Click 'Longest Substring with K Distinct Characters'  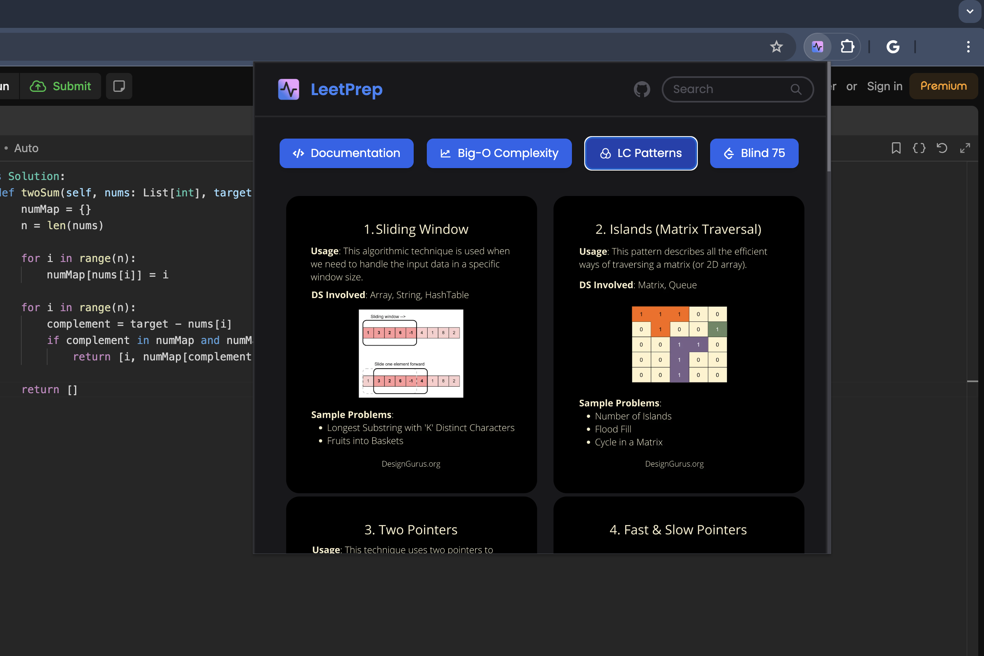point(421,428)
